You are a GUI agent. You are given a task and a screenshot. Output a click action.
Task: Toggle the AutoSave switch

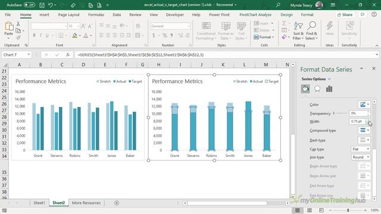(x=29, y=5)
